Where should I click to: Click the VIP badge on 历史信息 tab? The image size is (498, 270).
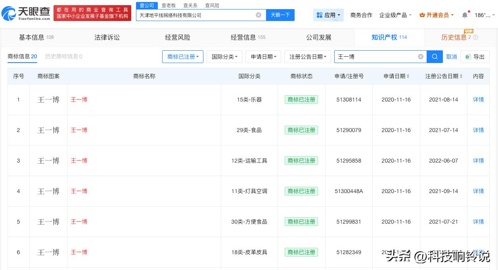(468, 31)
